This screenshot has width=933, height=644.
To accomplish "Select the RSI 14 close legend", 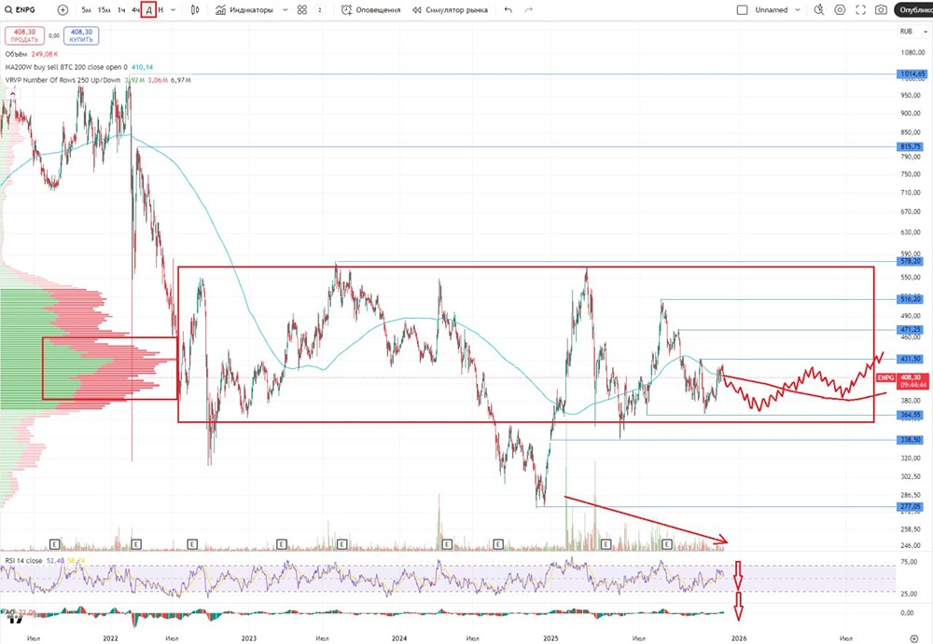I will pyautogui.click(x=45, y=561).
